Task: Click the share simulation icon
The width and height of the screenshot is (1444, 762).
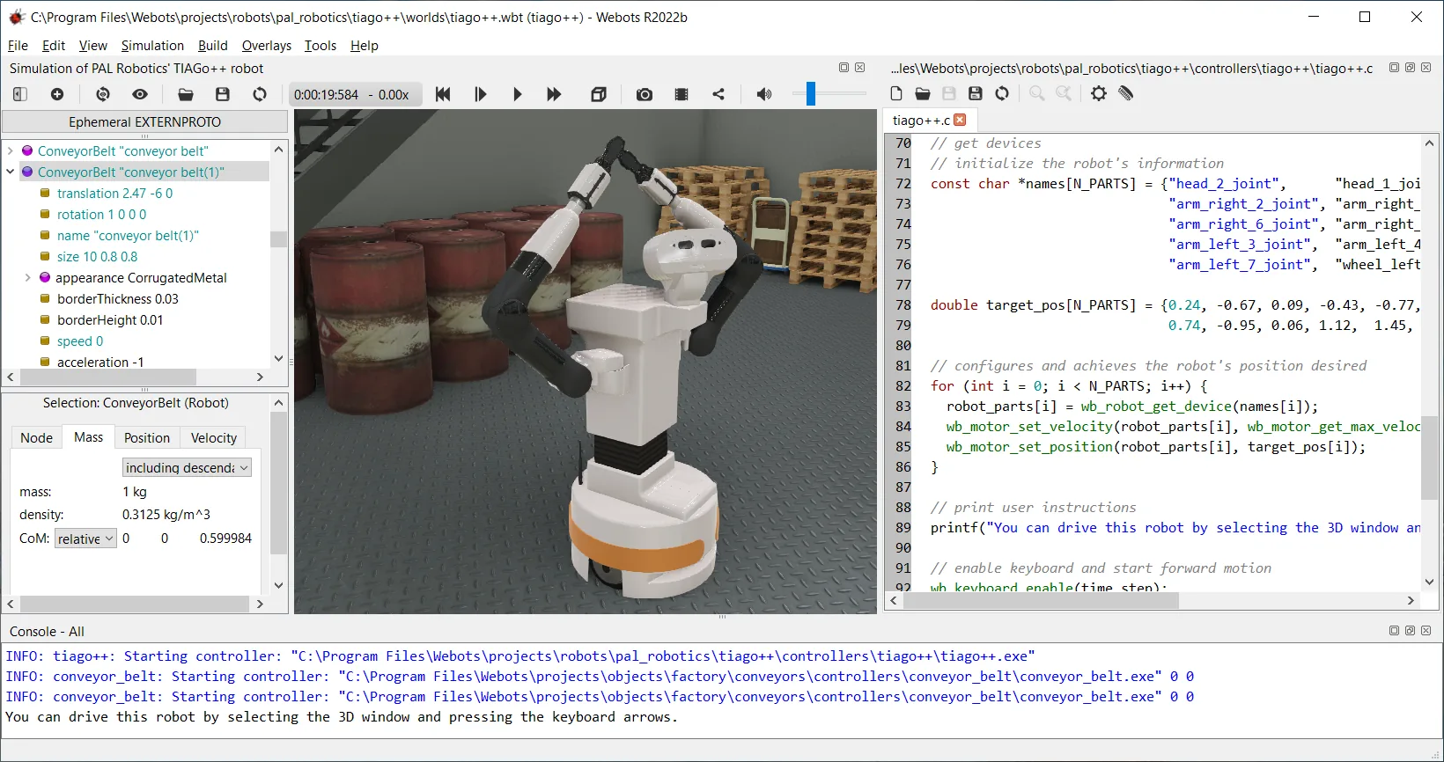Action: [718, 94]
